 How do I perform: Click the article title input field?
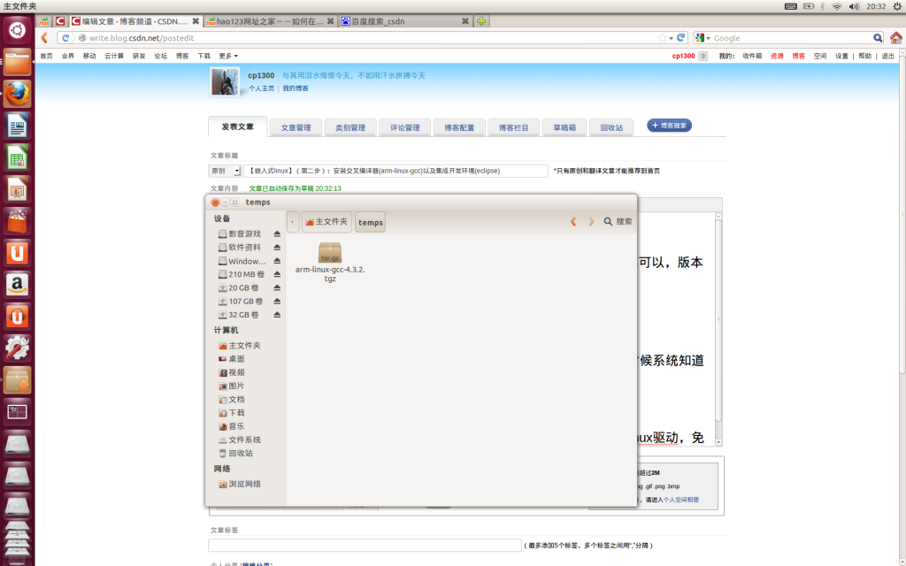(395, 171)
